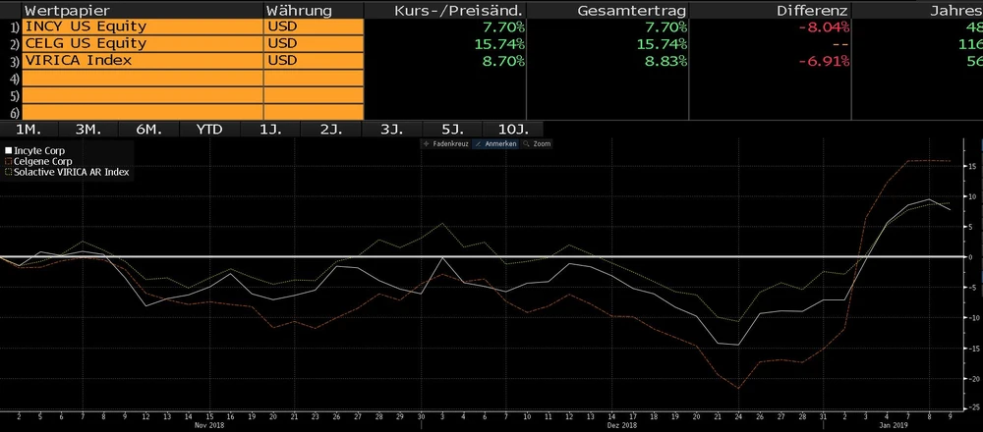Toggle Solactive VIRICA AR Index legend marker
This screenshot has width=983, height=432.
click(x=9, y=172)
